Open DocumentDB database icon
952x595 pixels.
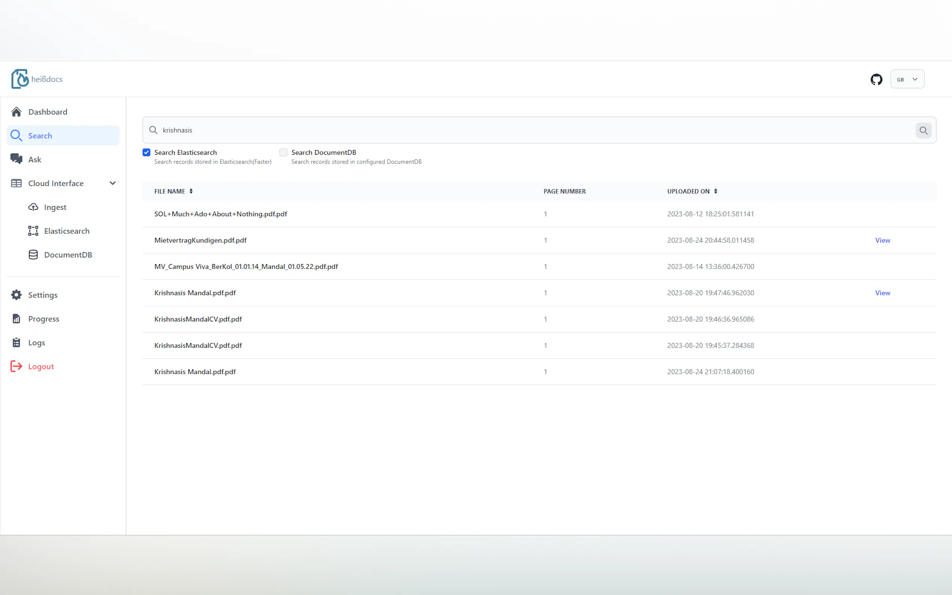[x=33, y=255]
